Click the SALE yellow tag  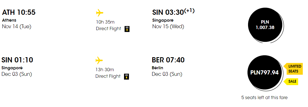pos(291,82)
